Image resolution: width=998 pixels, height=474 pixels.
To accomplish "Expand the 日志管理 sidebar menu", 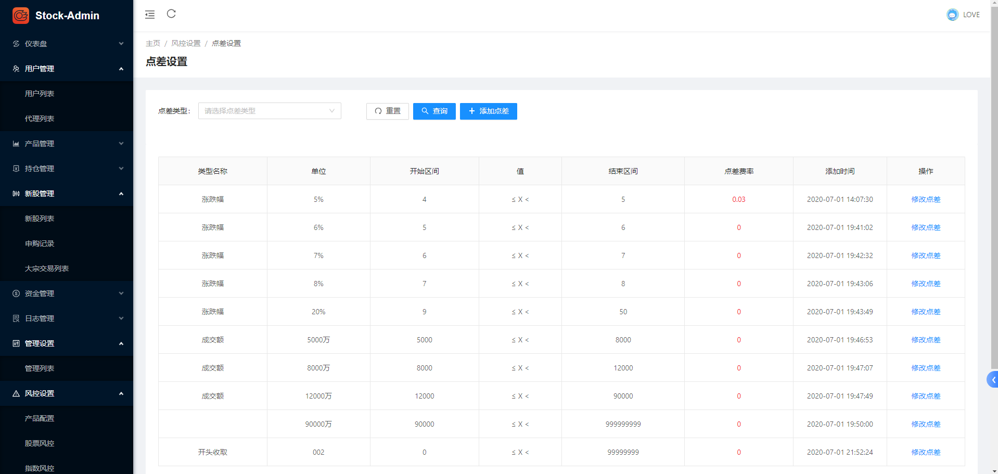I will click(67, 318).
